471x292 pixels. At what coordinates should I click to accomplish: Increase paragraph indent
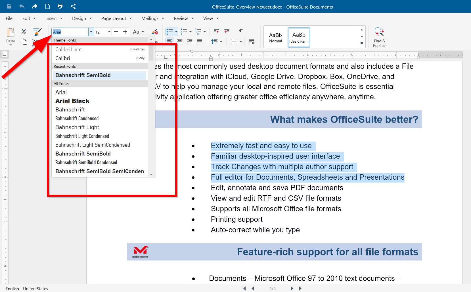coord(227,32)
